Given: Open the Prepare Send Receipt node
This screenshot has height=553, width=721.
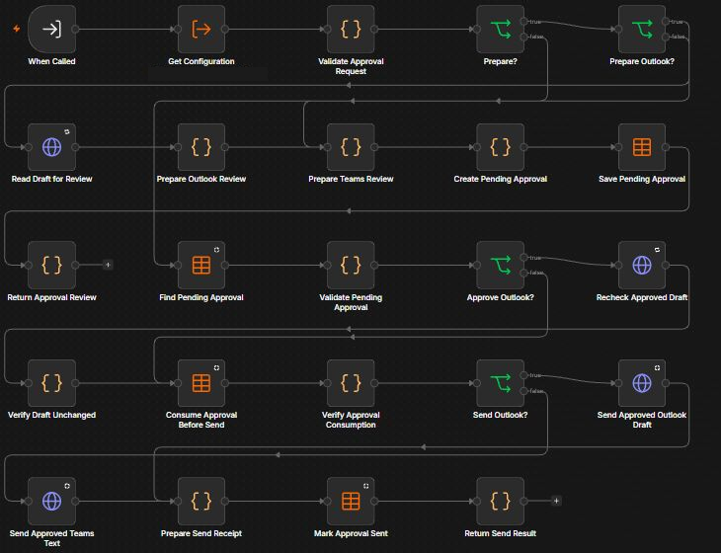Looking at the screenshot, I should click(x=201, y=501).
